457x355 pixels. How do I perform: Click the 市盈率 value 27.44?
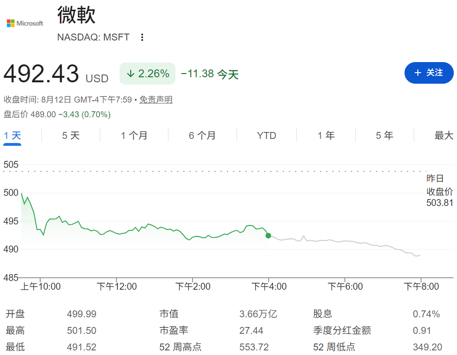(x=251, y=331)
